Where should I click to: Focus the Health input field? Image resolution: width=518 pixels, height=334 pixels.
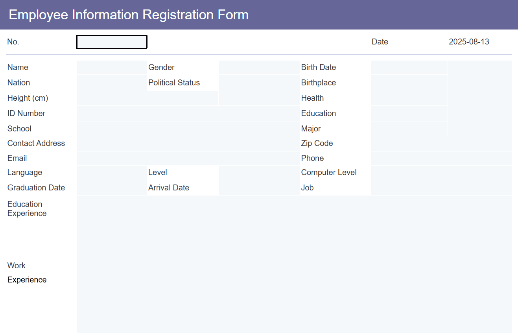[409, 98]
